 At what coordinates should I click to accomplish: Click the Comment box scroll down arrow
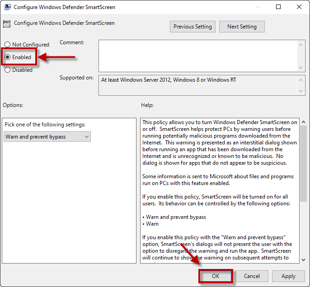(301, 68)
